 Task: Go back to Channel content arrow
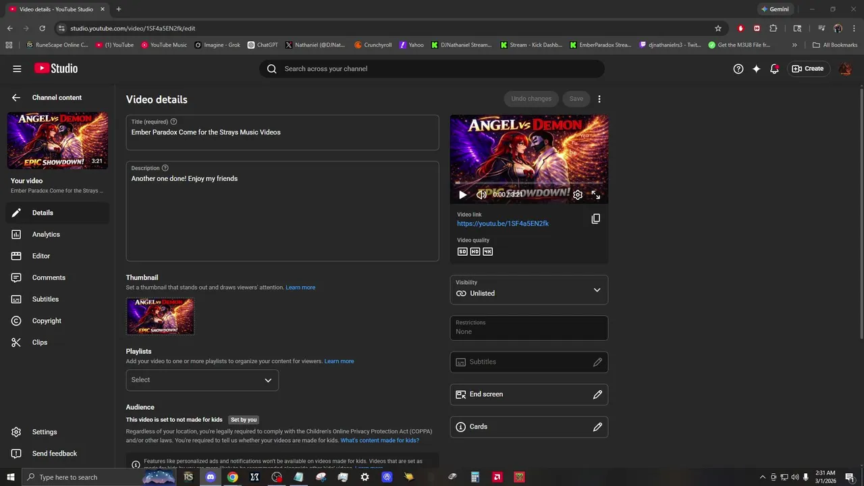click(x=16, y=98)
